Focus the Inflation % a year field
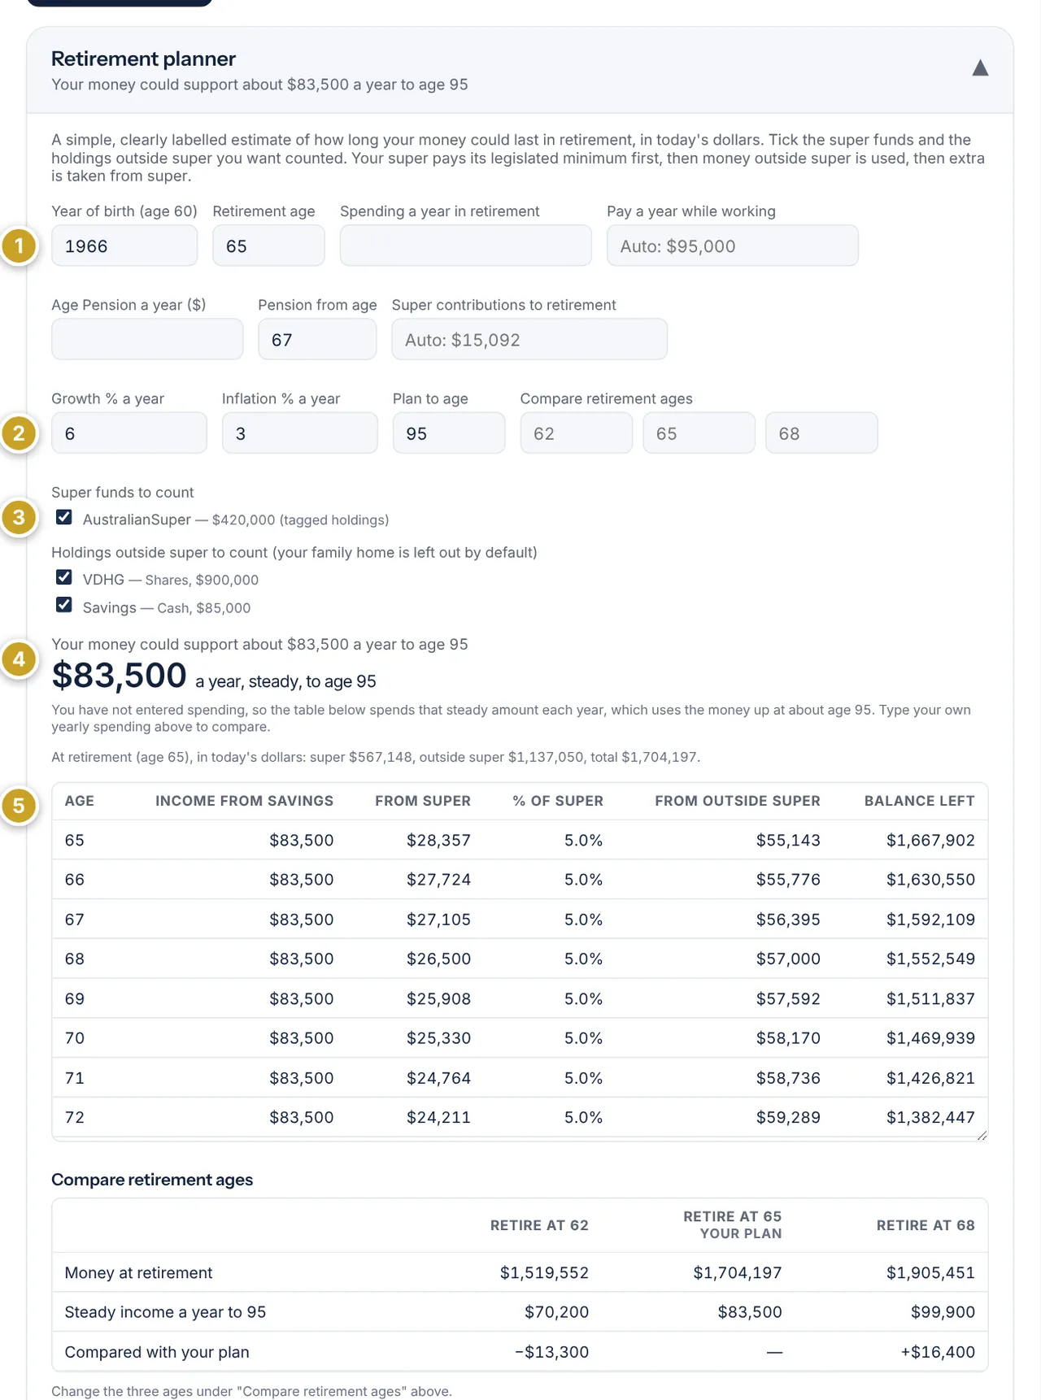This screenshot has width=1041, height=1400. point(300,433)
